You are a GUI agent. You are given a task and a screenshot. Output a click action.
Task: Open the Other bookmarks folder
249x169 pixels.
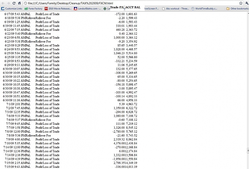pos(237,9)
